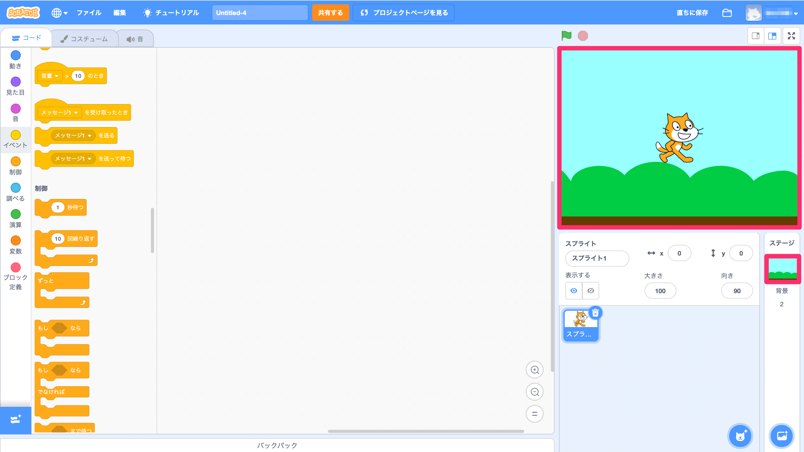Click the add extension button
Image resolution: width=804 pixels, height=452 pixels.
click(x=15, y=420)
